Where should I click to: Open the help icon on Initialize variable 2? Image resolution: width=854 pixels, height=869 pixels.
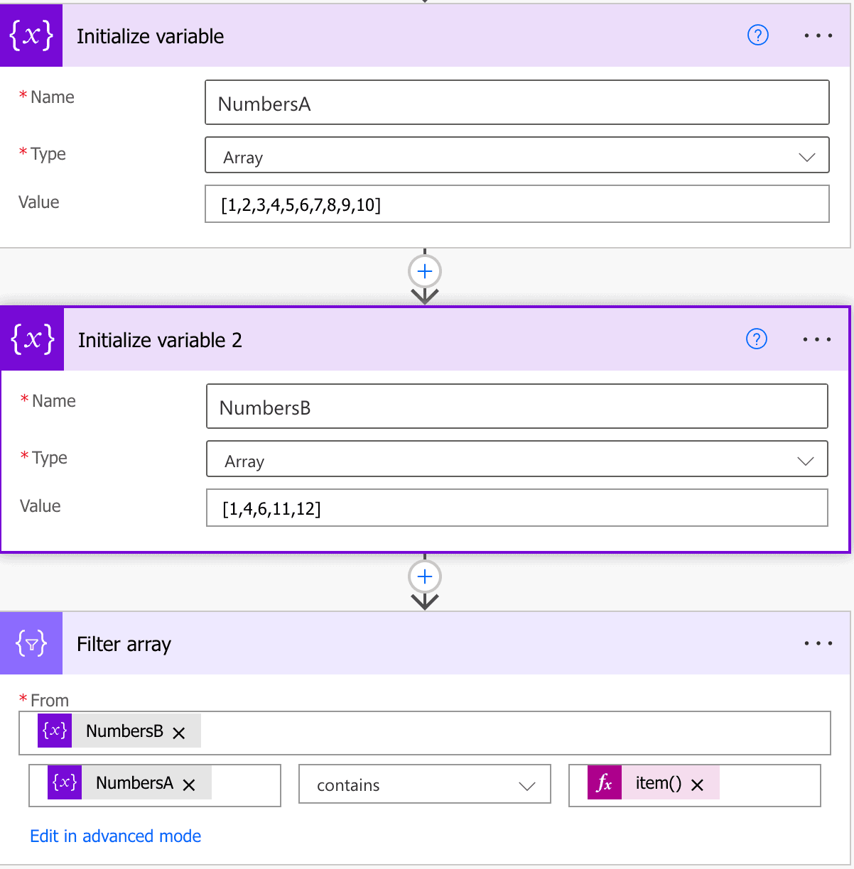pyautogui.click(x=757, y=339)
